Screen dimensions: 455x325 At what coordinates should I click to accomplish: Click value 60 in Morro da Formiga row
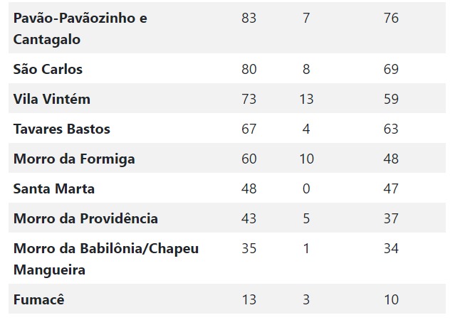pos(249,159)
